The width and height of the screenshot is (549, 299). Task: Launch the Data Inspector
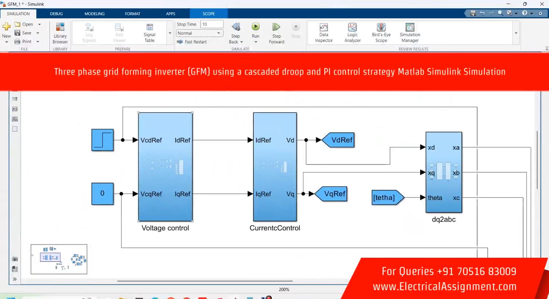coord(324,33)
